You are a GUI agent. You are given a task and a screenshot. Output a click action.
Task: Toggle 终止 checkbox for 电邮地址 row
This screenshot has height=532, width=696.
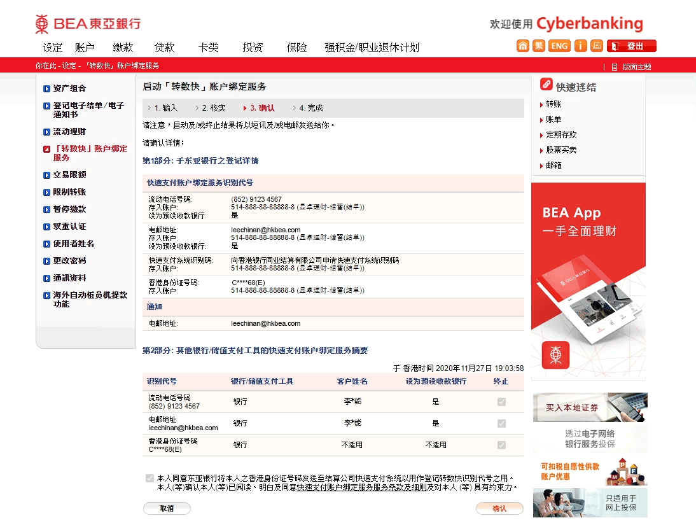point(501,424)
